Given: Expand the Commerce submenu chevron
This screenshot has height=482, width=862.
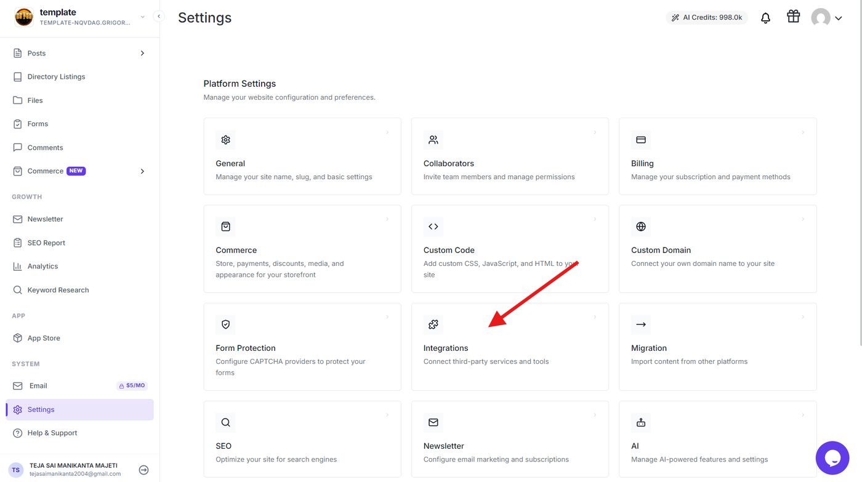Looking at the screenshot, I should [142, 171].
